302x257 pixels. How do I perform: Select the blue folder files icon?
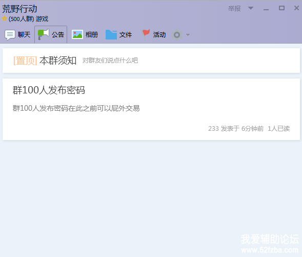111,35
